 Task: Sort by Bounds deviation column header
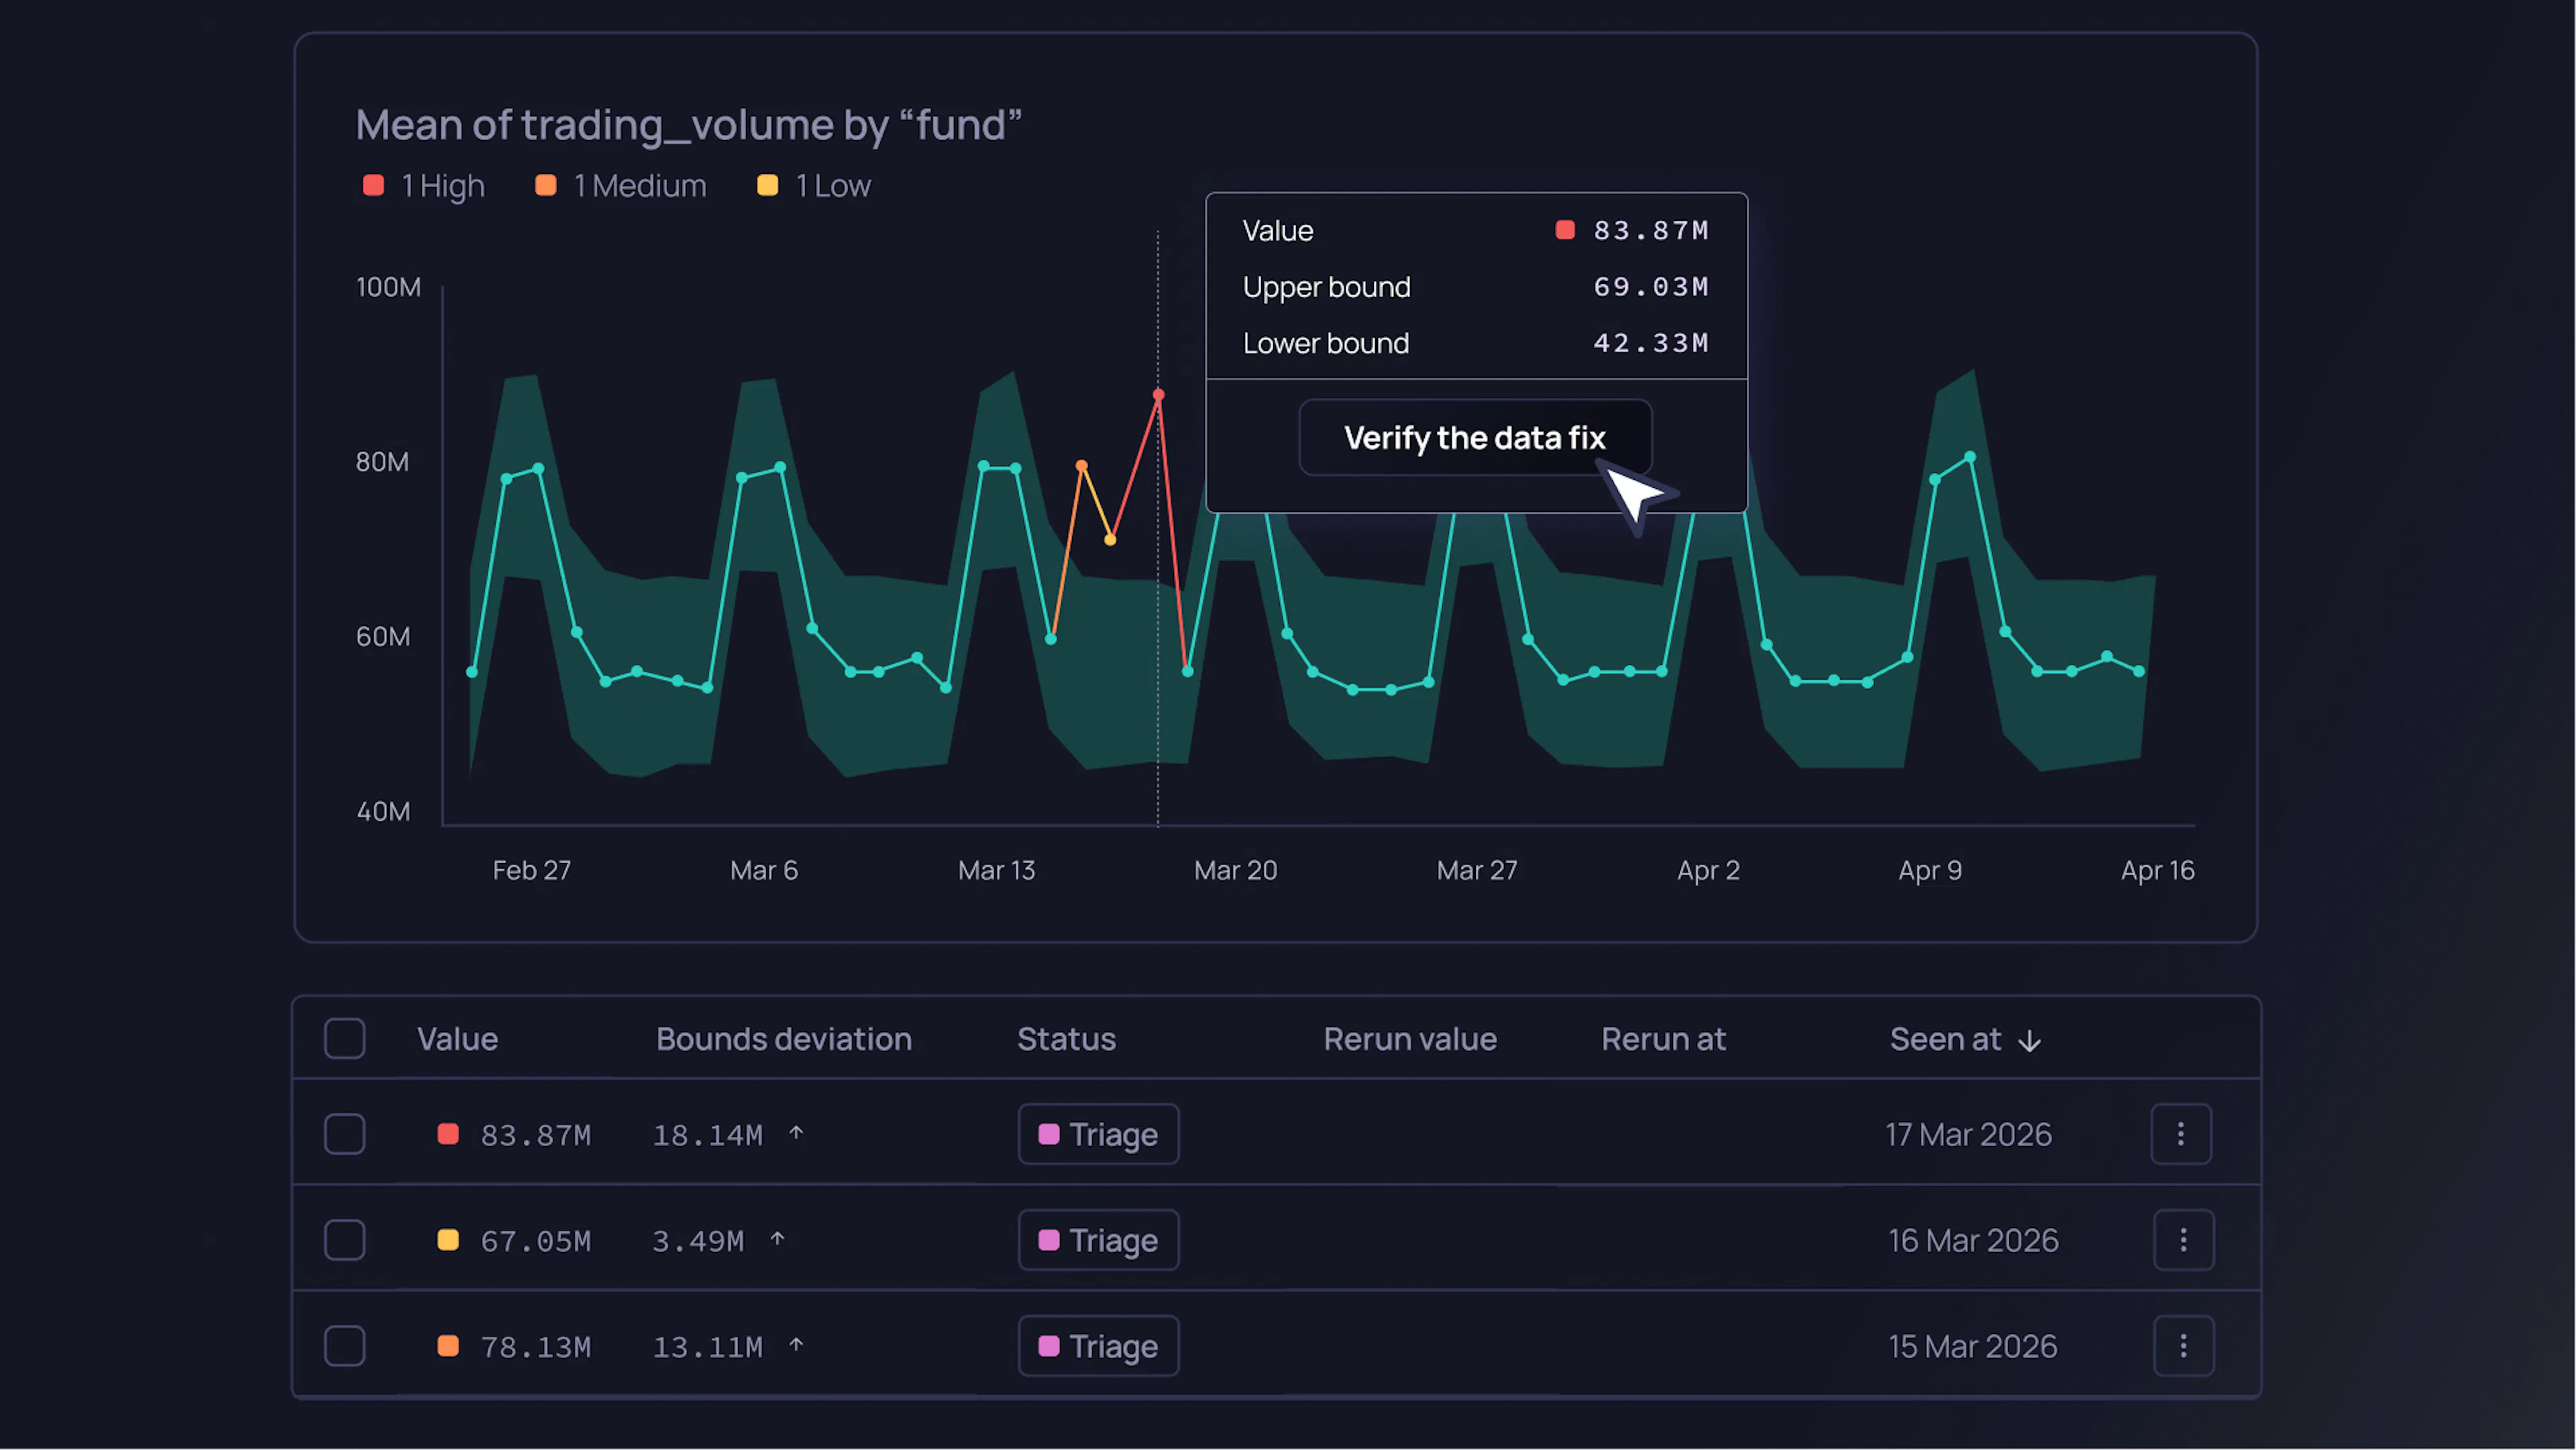(783, 1039)
